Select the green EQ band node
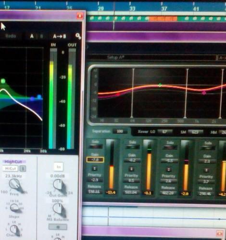 3,81
